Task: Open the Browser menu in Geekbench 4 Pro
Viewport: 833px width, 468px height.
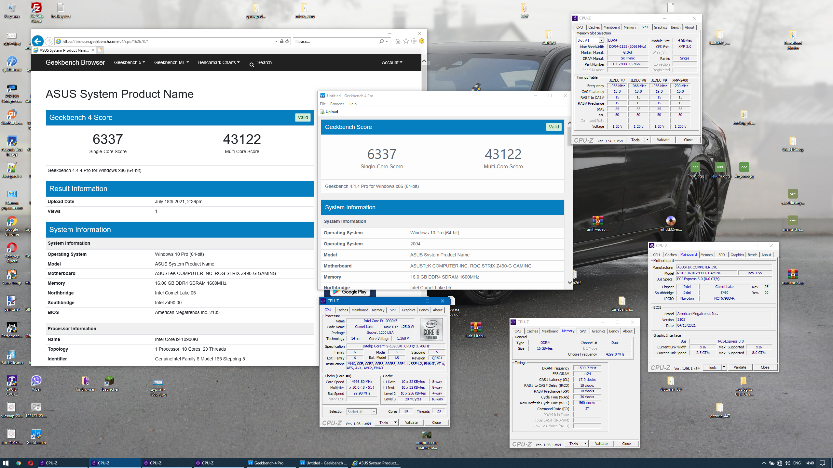Action: point(337,104)
